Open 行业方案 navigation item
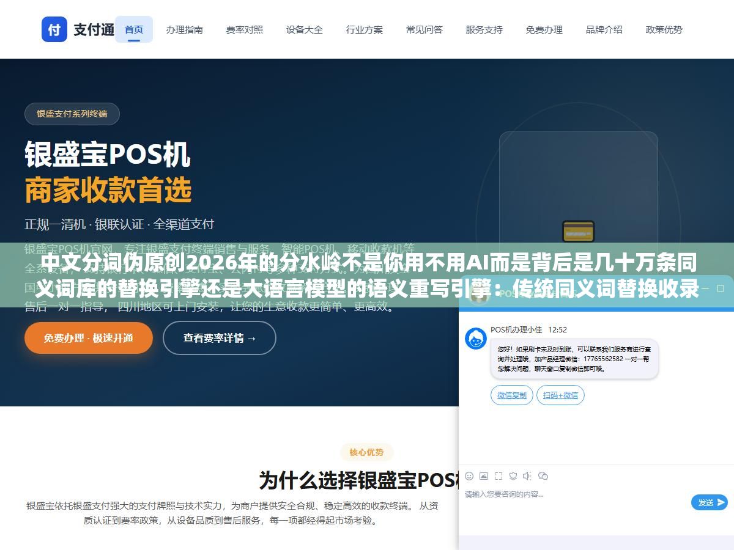Screen dimensions: 734x550 365,29
